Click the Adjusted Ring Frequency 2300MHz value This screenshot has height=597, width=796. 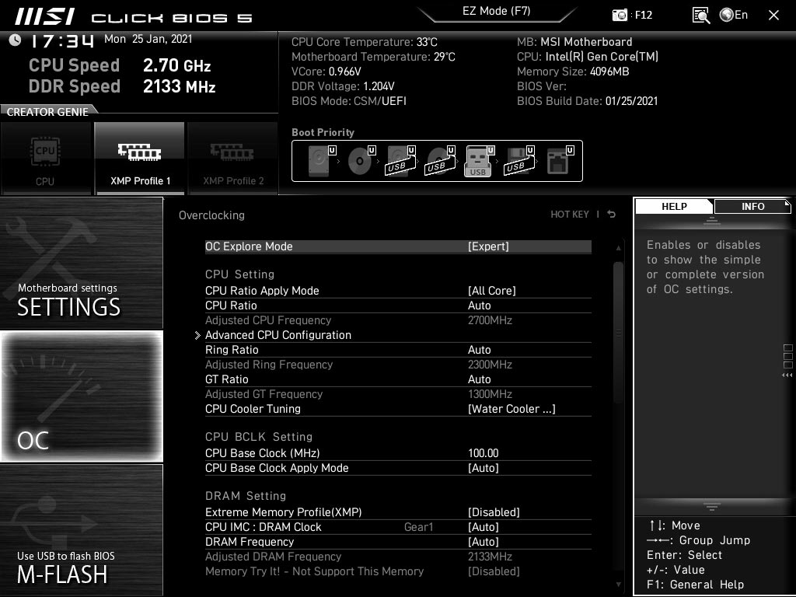(490, 365)
